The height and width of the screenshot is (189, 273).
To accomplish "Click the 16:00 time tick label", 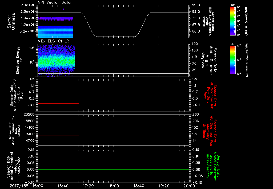I will coord(38,186).
